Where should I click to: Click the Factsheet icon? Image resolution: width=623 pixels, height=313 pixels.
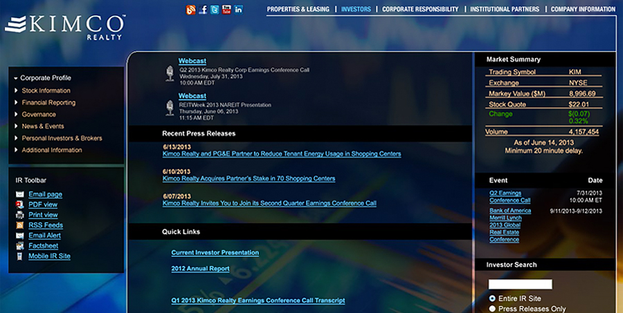(x=20, y=246)
